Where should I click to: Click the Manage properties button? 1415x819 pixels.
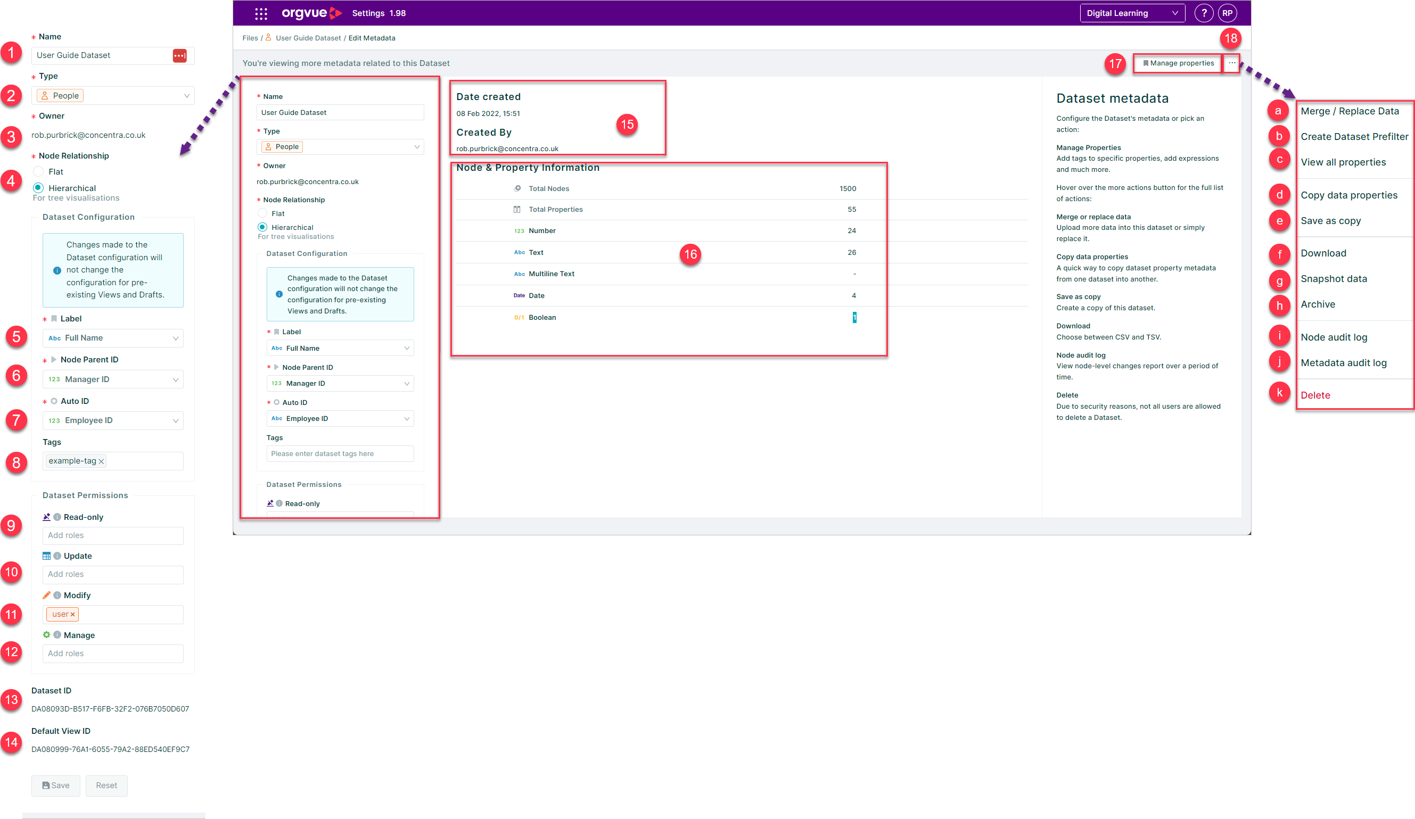(x=1178, y=63)
